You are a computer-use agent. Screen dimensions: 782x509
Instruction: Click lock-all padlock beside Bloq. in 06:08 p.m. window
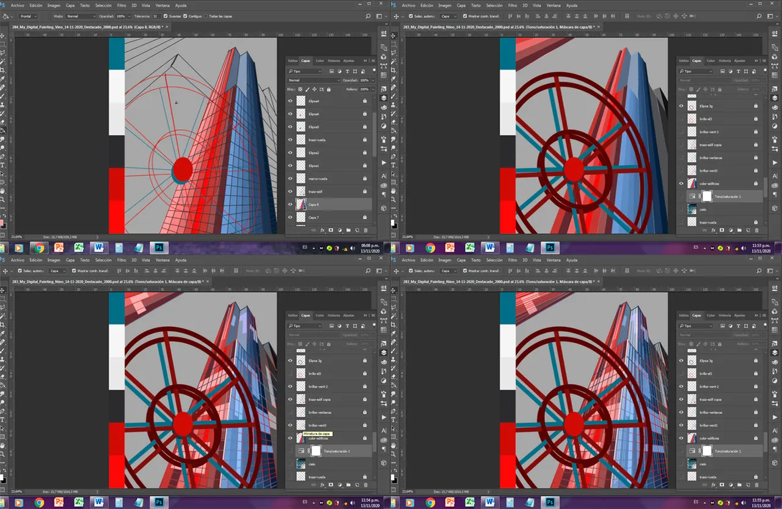point(329,90)
